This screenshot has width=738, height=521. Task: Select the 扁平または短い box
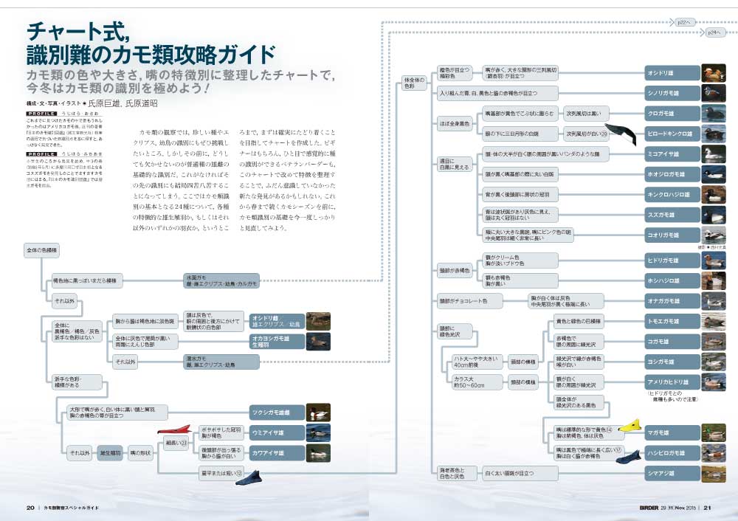[x=221, y=473]
